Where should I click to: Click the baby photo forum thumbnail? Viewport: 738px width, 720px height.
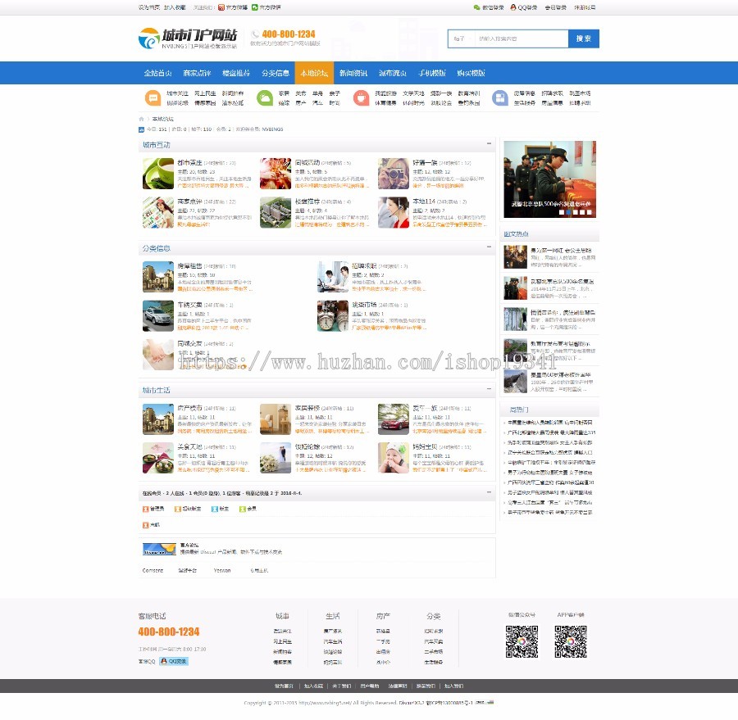pyautogui.click(x=393, y=458)
